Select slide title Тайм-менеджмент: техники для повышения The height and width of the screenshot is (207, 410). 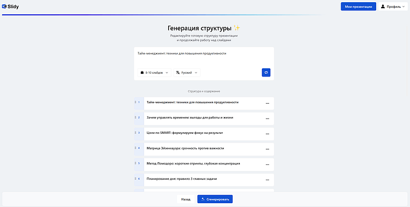pos(193,102)
